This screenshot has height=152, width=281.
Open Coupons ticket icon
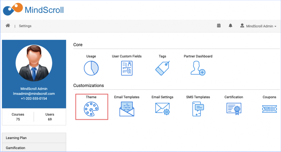(269, 109)
